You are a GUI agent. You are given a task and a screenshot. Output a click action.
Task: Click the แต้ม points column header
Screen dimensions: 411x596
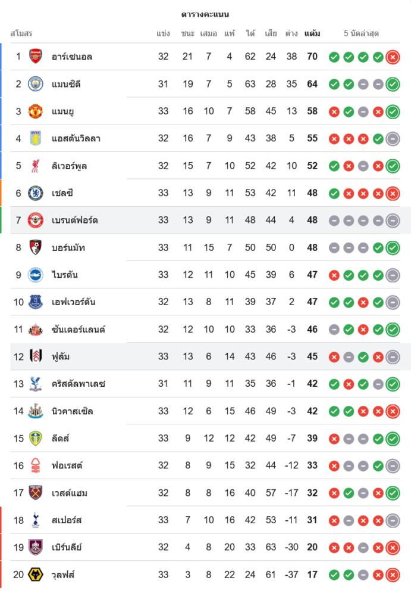[312, 33]
